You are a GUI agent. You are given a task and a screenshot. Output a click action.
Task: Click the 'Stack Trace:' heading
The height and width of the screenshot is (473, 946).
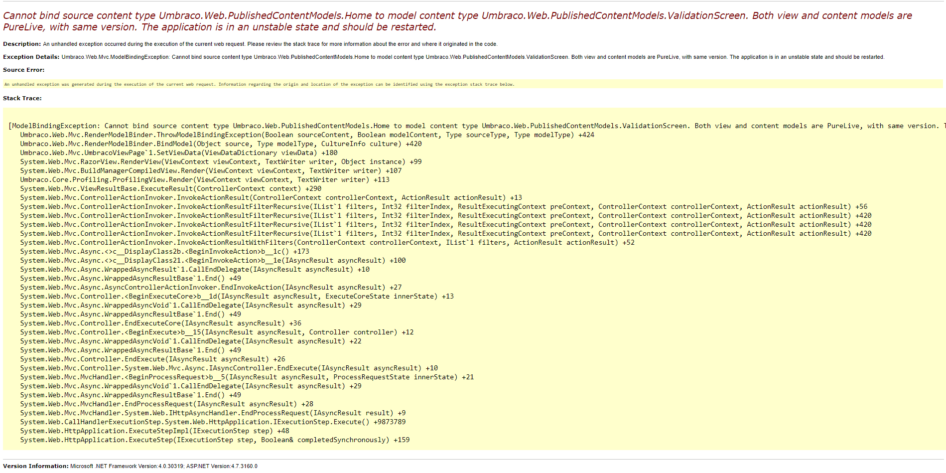pyautogui.click(x=22, y=98)
